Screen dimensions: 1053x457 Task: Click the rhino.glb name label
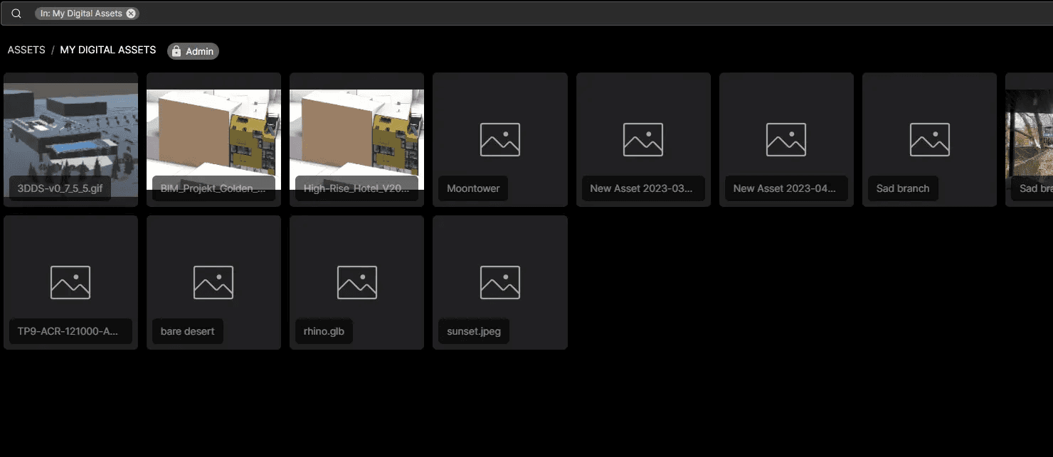point(324,332)
